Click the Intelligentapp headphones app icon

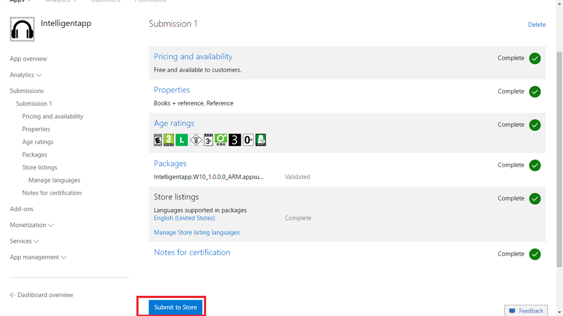coord(22,29)
